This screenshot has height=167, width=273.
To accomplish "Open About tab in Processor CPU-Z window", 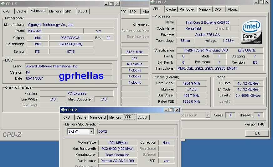I will coord(232,9).
